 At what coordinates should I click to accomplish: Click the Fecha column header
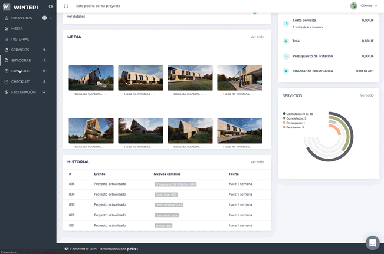(x=234, y=174)
